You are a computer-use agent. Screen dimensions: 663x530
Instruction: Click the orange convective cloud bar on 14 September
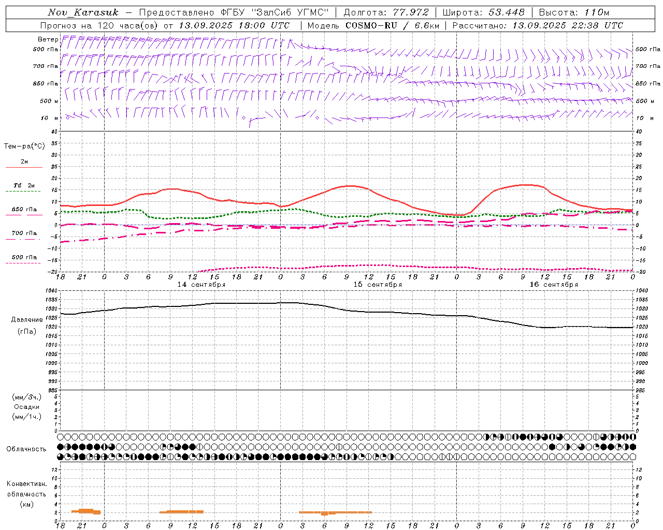181,511
